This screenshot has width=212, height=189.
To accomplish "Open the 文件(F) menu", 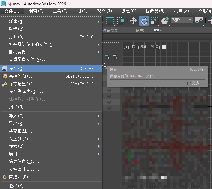I will pyautogui.click(x=12, y=11).
